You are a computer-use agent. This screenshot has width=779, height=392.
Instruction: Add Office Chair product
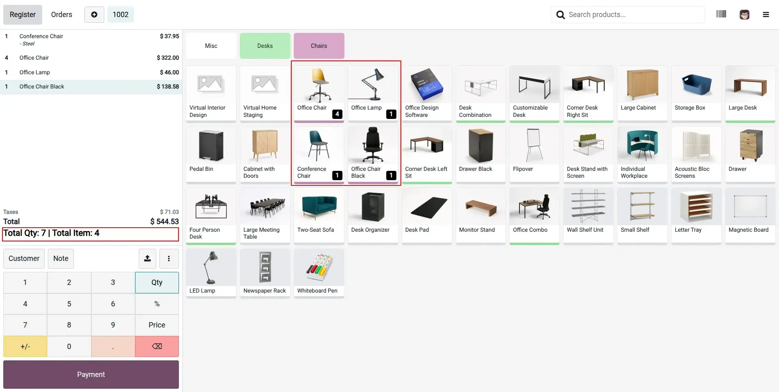(319, 94)
